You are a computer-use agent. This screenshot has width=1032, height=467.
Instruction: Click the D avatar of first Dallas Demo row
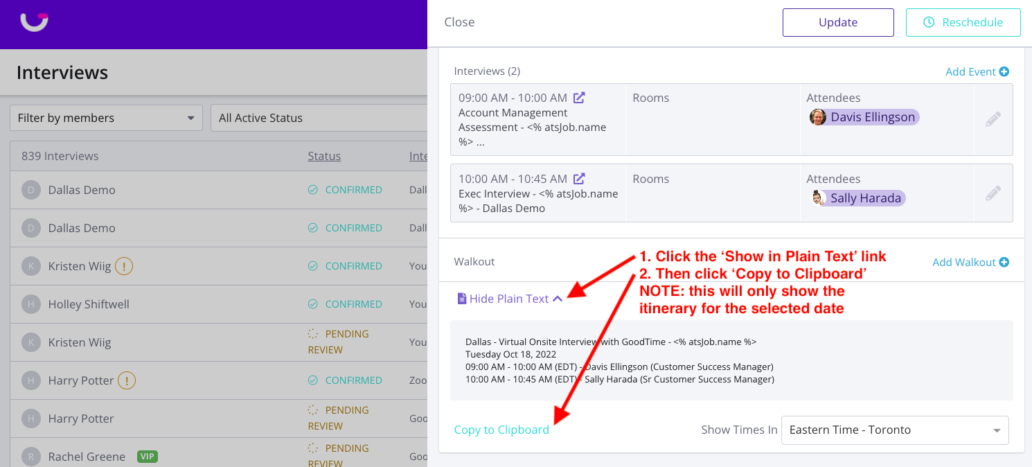click(30, 190)
